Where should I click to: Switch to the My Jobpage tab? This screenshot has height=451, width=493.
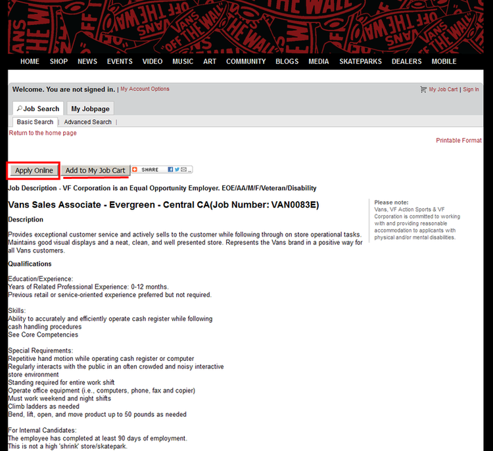coord(90,108)
